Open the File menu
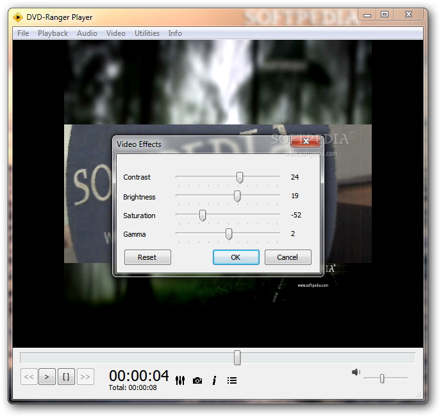This screenshot has height=417, width=441. tap(23, 33)
